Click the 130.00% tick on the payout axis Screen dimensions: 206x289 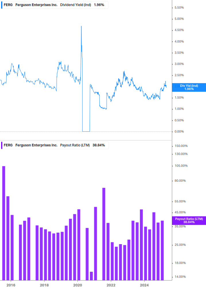pos(181,154)
